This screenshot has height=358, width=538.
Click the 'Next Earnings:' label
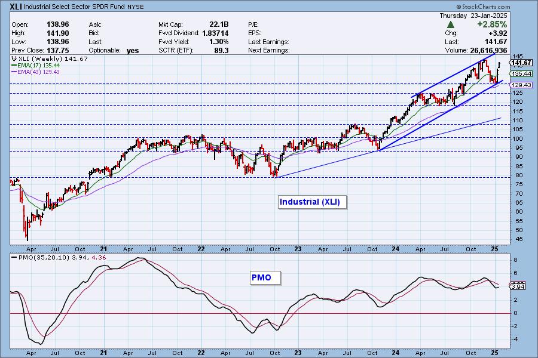pyautogui.click(x=269, y=50)
